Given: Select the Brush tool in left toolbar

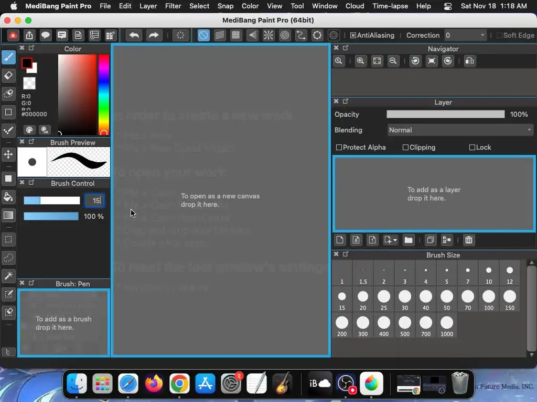Looking at the screenshot, I should coord(8,57).
